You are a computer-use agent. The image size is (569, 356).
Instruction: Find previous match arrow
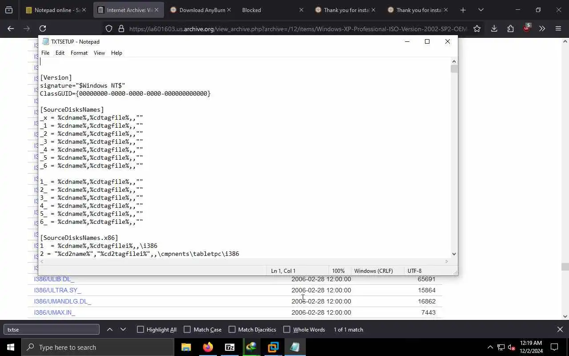coord(110,329)
